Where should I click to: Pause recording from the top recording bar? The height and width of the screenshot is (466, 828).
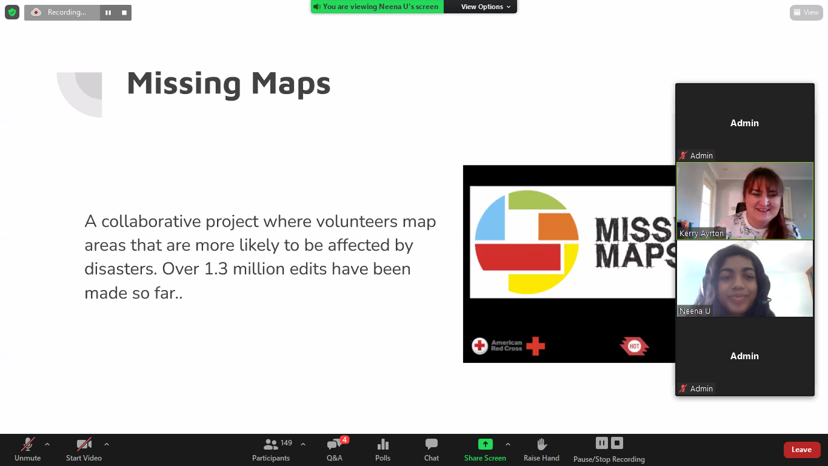click(108, 13)
